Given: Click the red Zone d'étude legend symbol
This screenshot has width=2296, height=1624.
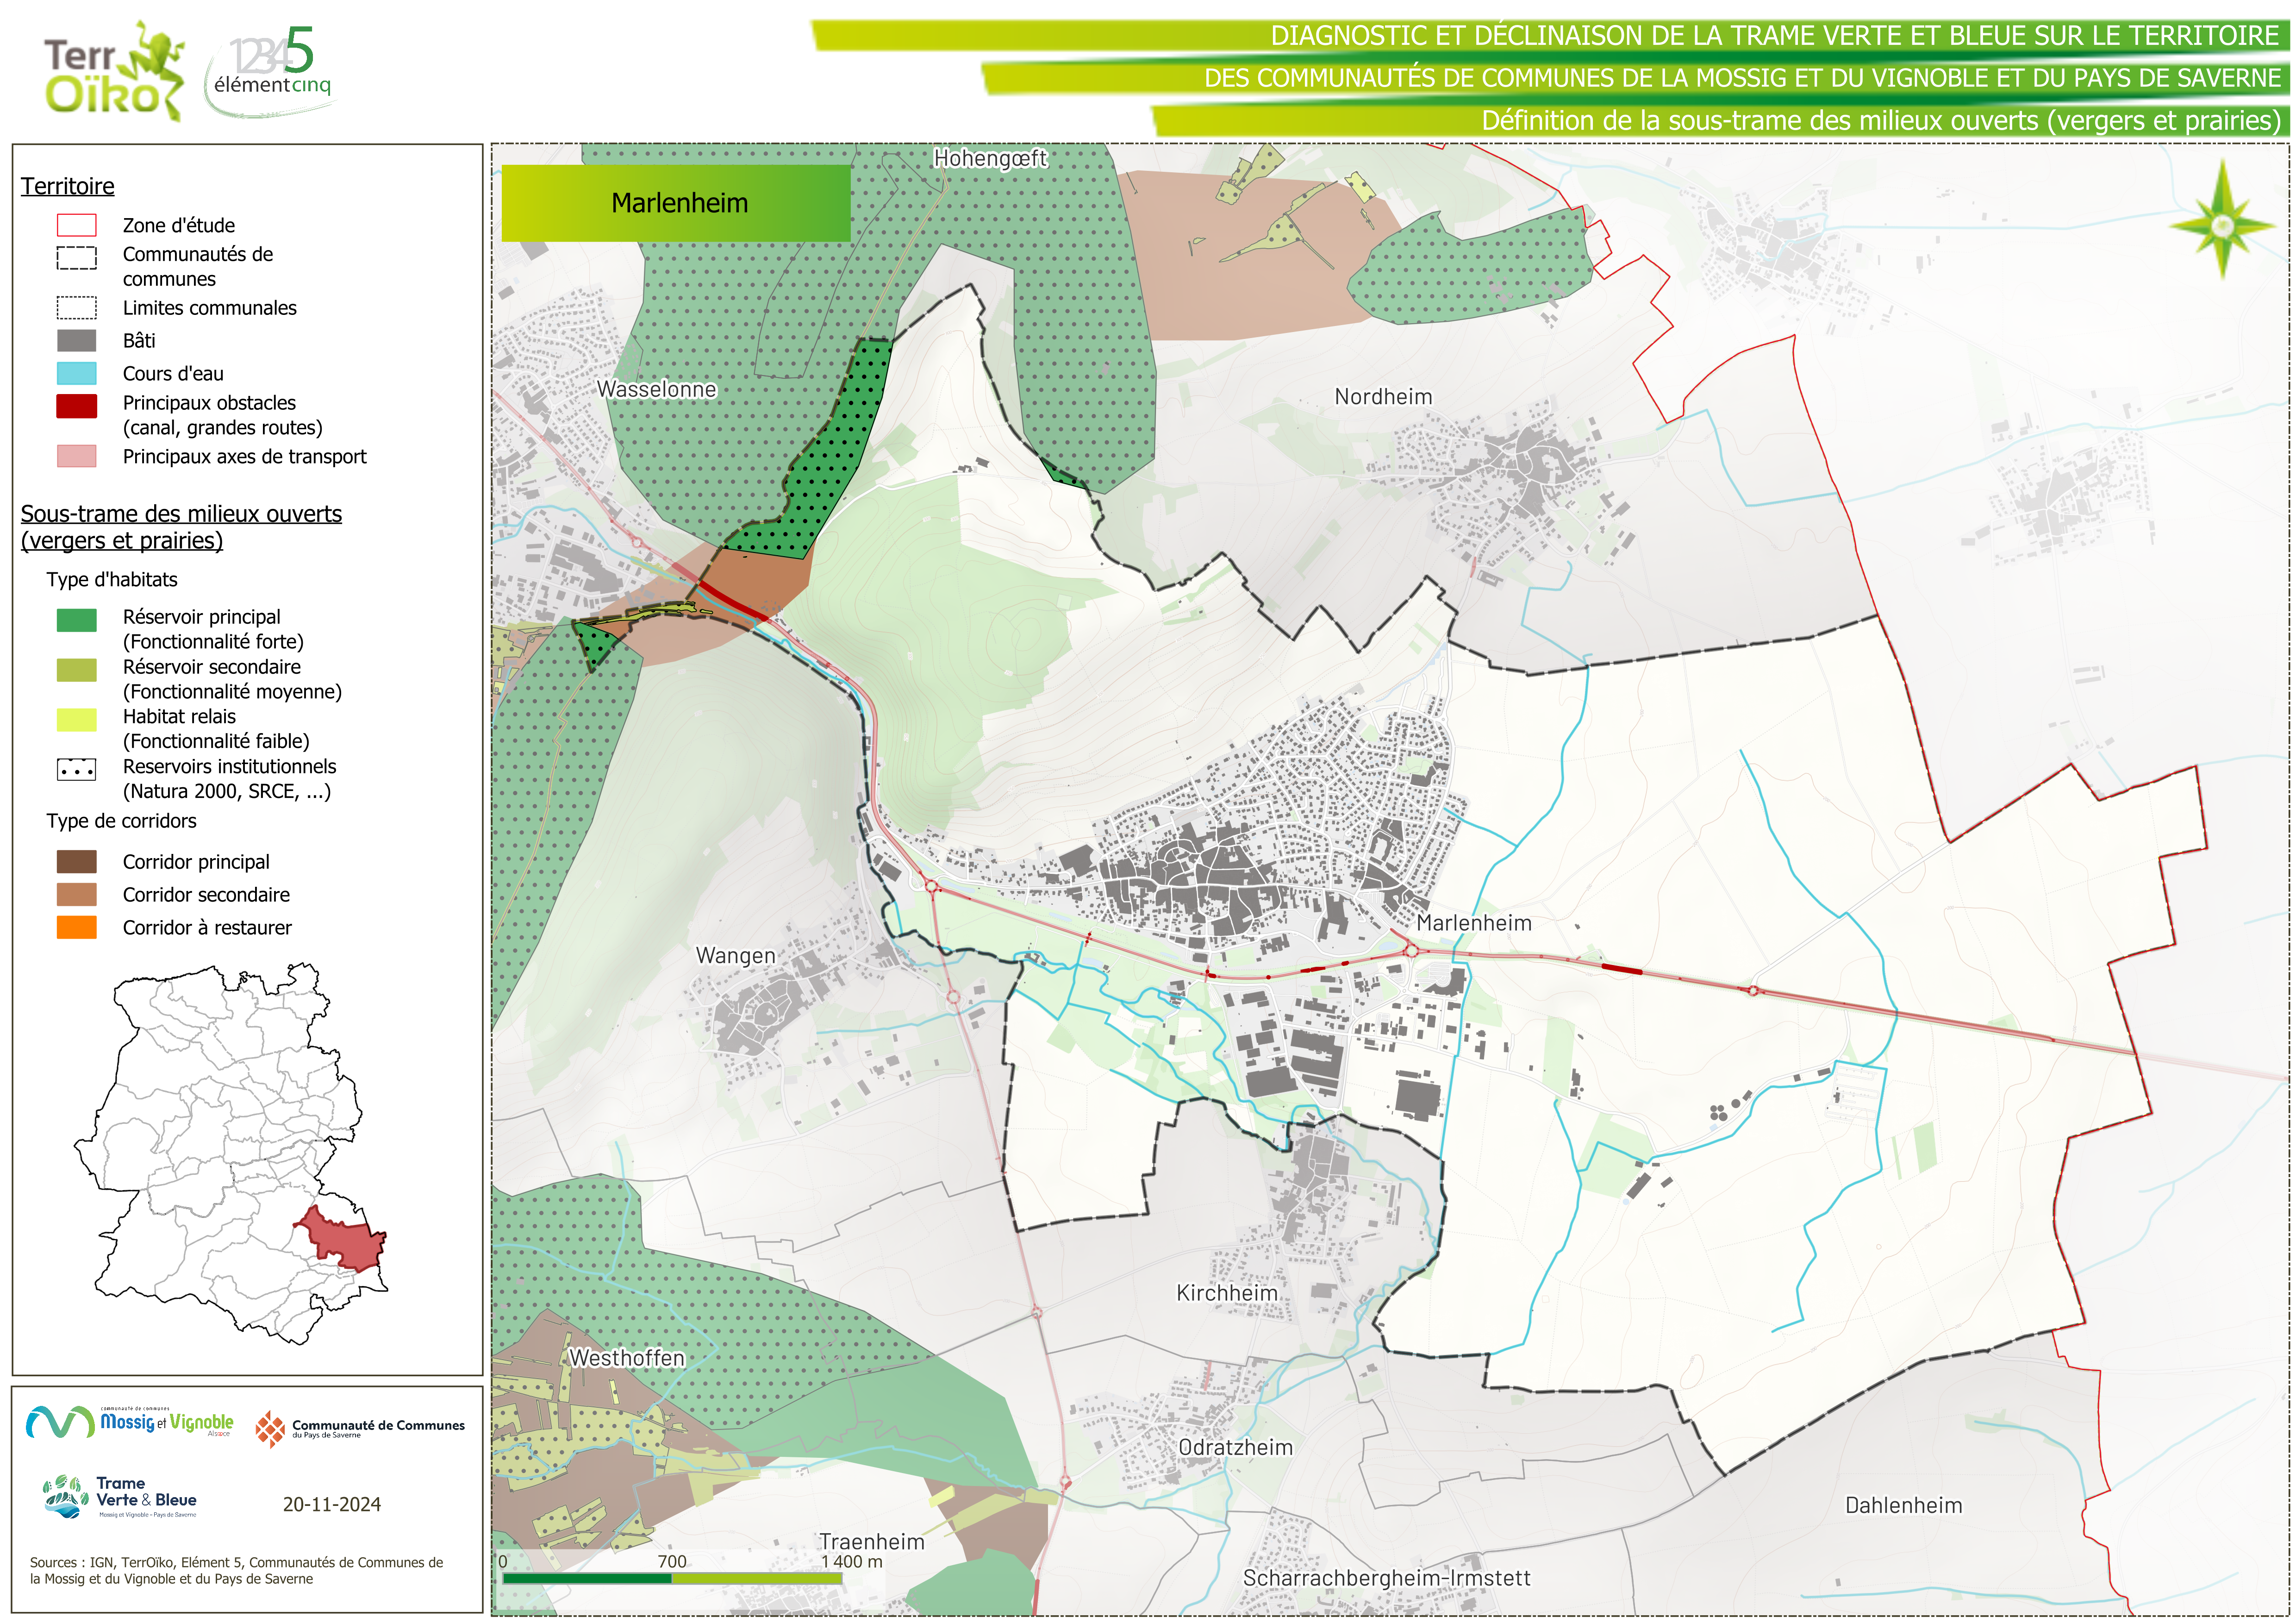Looking at the screenshot, I should pyautogui.click(x=77, y=225).
